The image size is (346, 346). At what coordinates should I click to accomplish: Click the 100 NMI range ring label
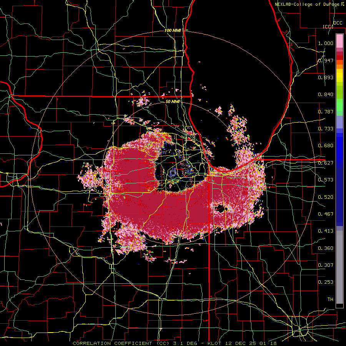point(173,30)
